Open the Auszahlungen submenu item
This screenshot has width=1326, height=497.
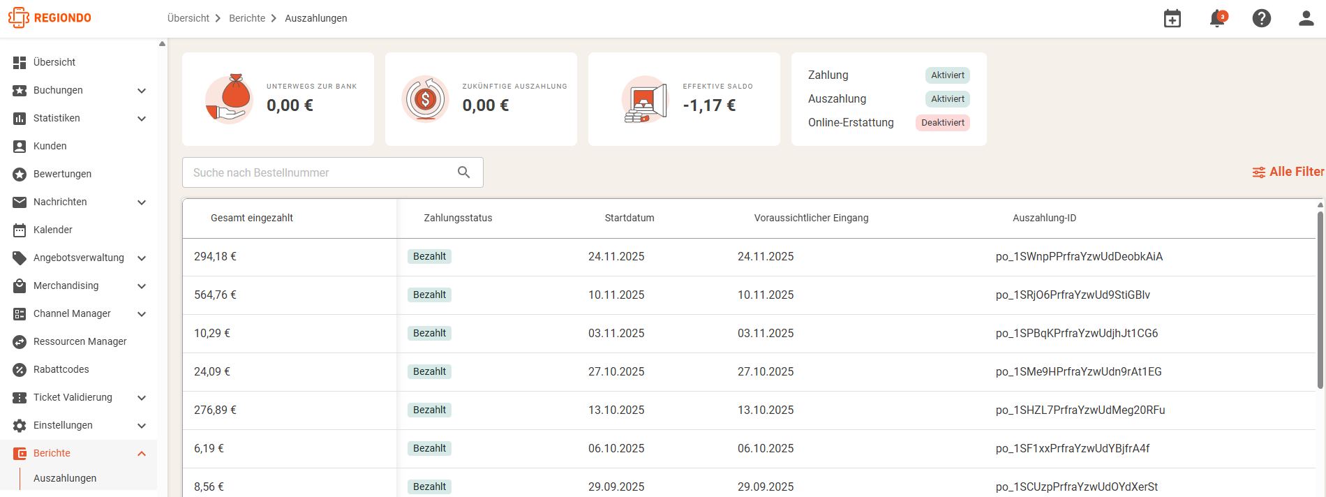pyautogui.click(x=65, y=478)
